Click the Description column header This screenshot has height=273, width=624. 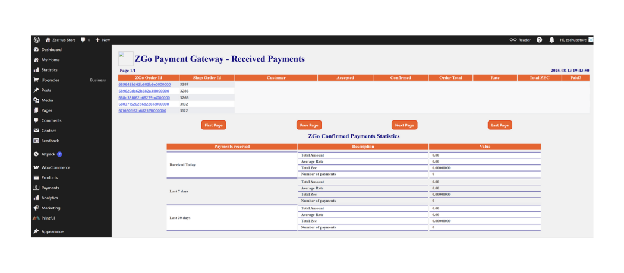click(x=363, y=147)
